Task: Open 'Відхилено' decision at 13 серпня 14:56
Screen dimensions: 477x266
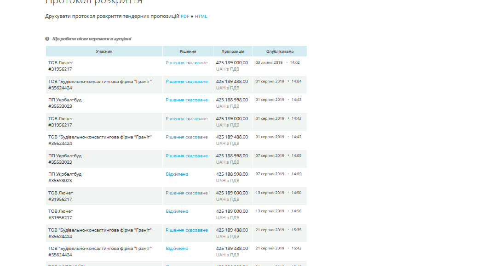Action: coord(177,211)
